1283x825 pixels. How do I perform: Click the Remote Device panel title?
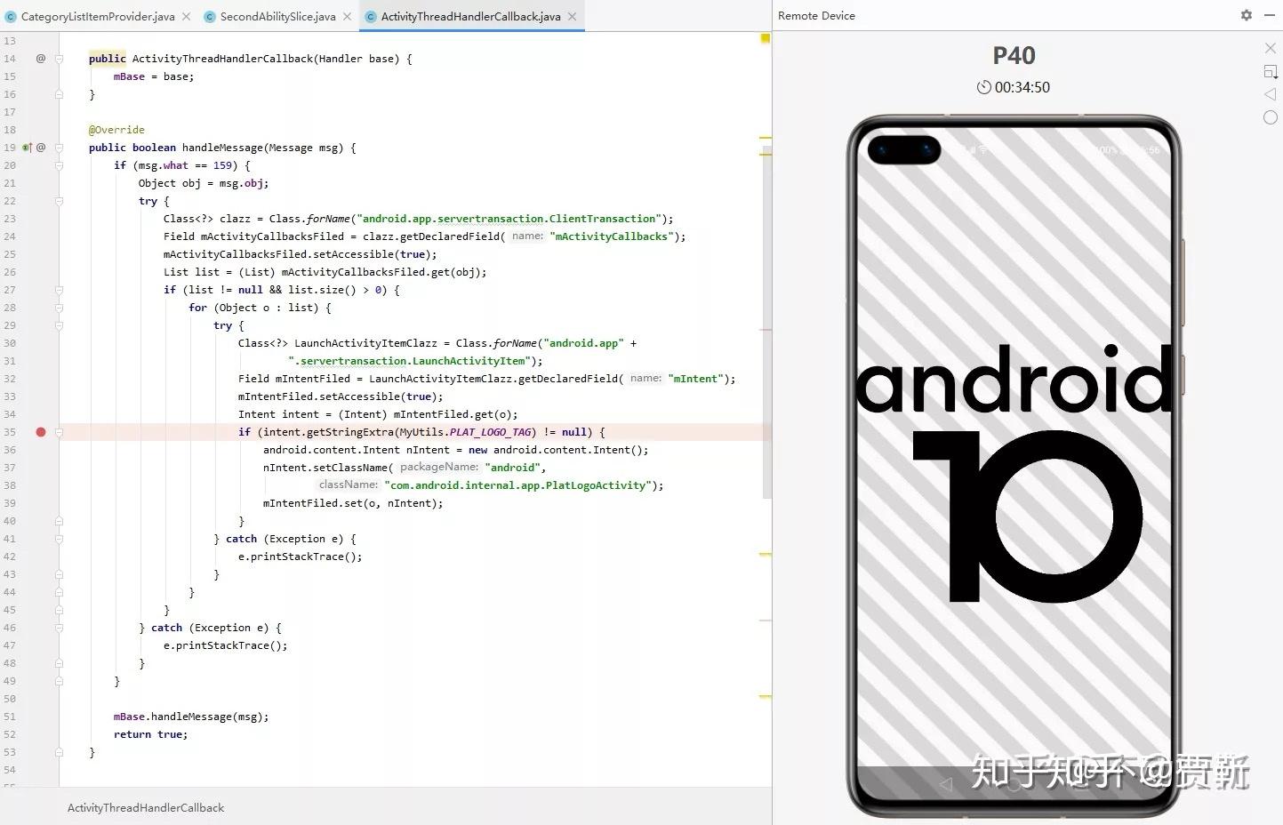click(816, 16)
